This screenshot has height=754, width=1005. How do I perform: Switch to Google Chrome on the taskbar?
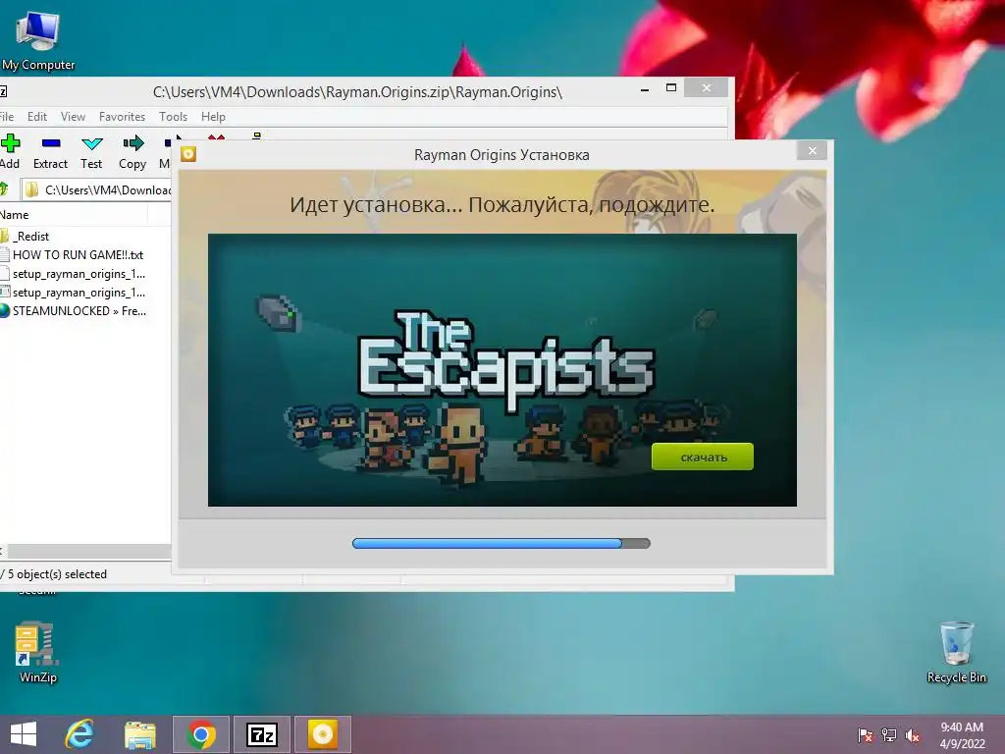point(201,734)
